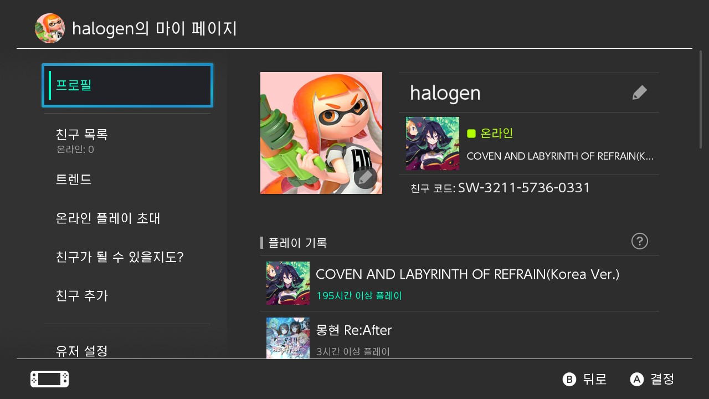Click the friend code SW-3211-5736-0331

(x=524, y=188)
